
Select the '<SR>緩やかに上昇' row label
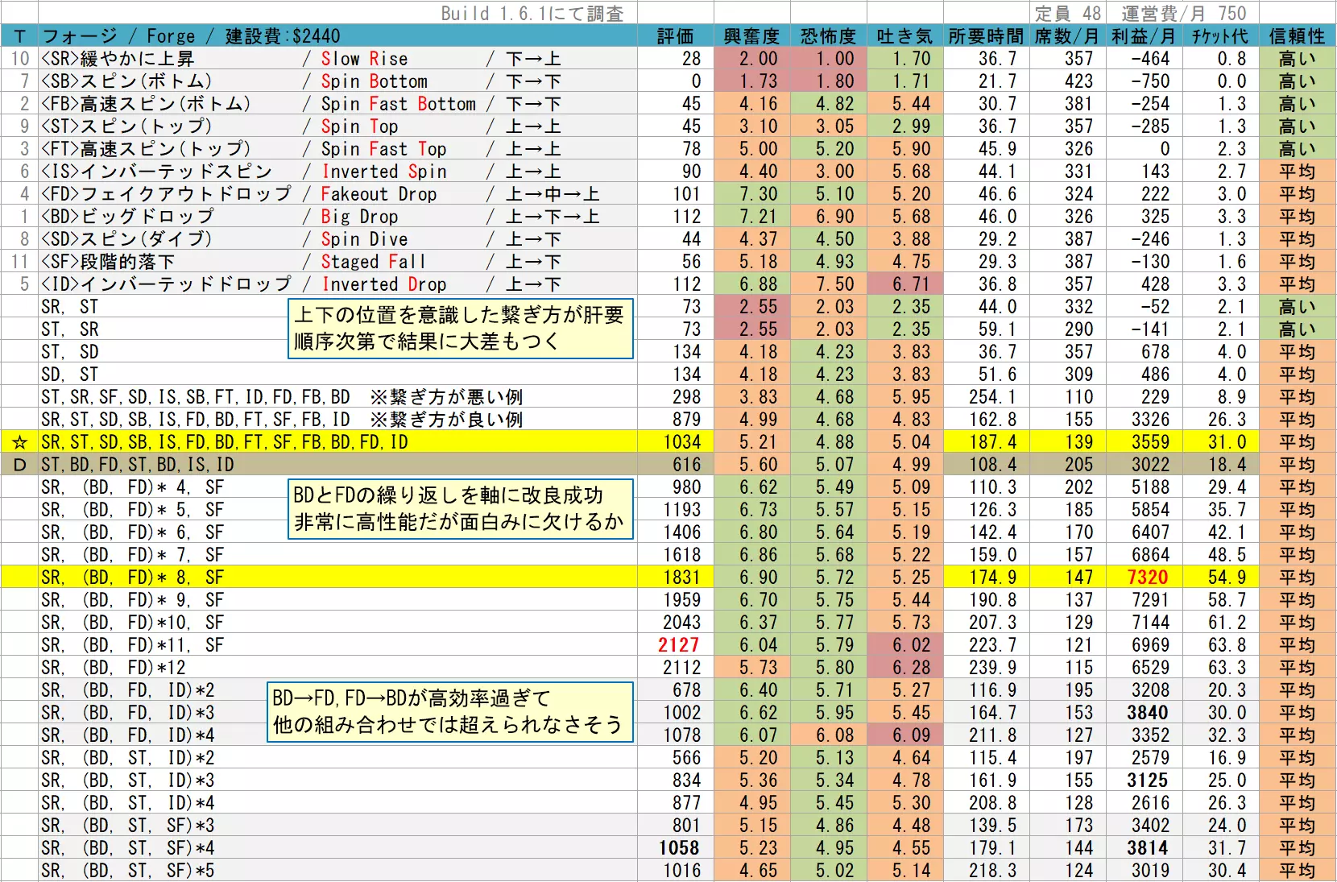point(118,59)
